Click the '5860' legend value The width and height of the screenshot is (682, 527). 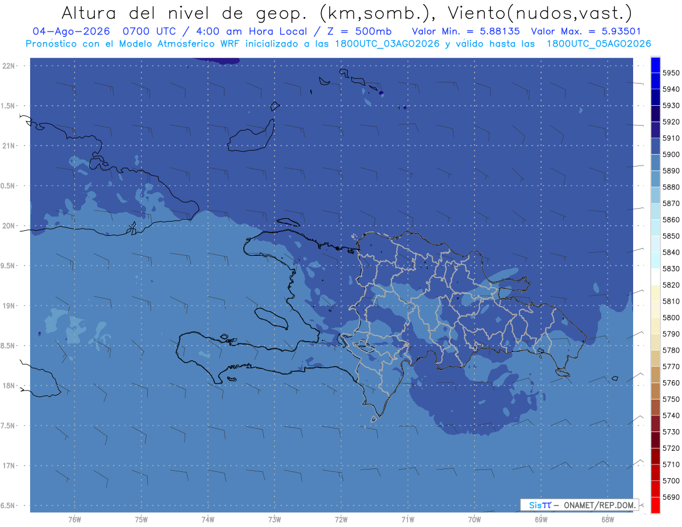pos(671,219)
